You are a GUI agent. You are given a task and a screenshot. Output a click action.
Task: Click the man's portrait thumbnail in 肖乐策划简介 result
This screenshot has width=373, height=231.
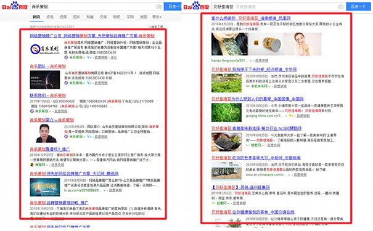(46, 133)
